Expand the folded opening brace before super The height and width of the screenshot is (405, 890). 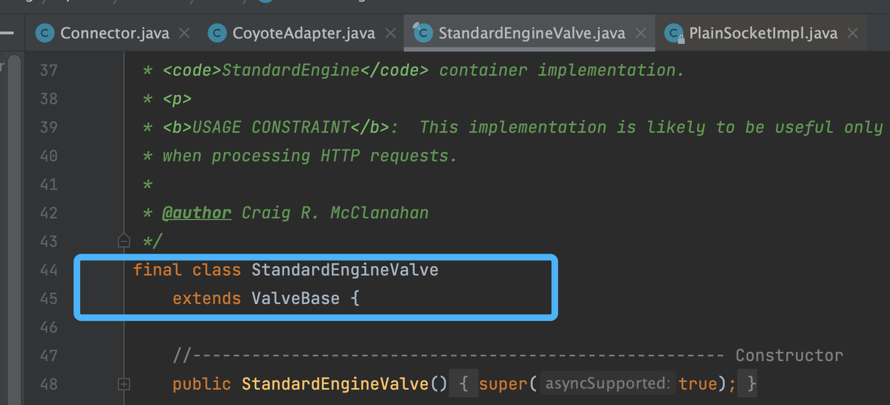[464, 384]
